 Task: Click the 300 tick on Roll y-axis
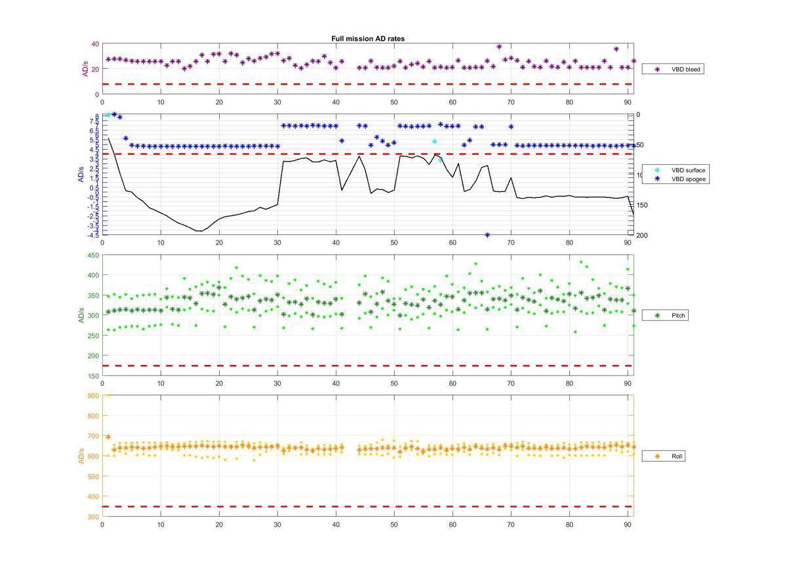point(92,517)
